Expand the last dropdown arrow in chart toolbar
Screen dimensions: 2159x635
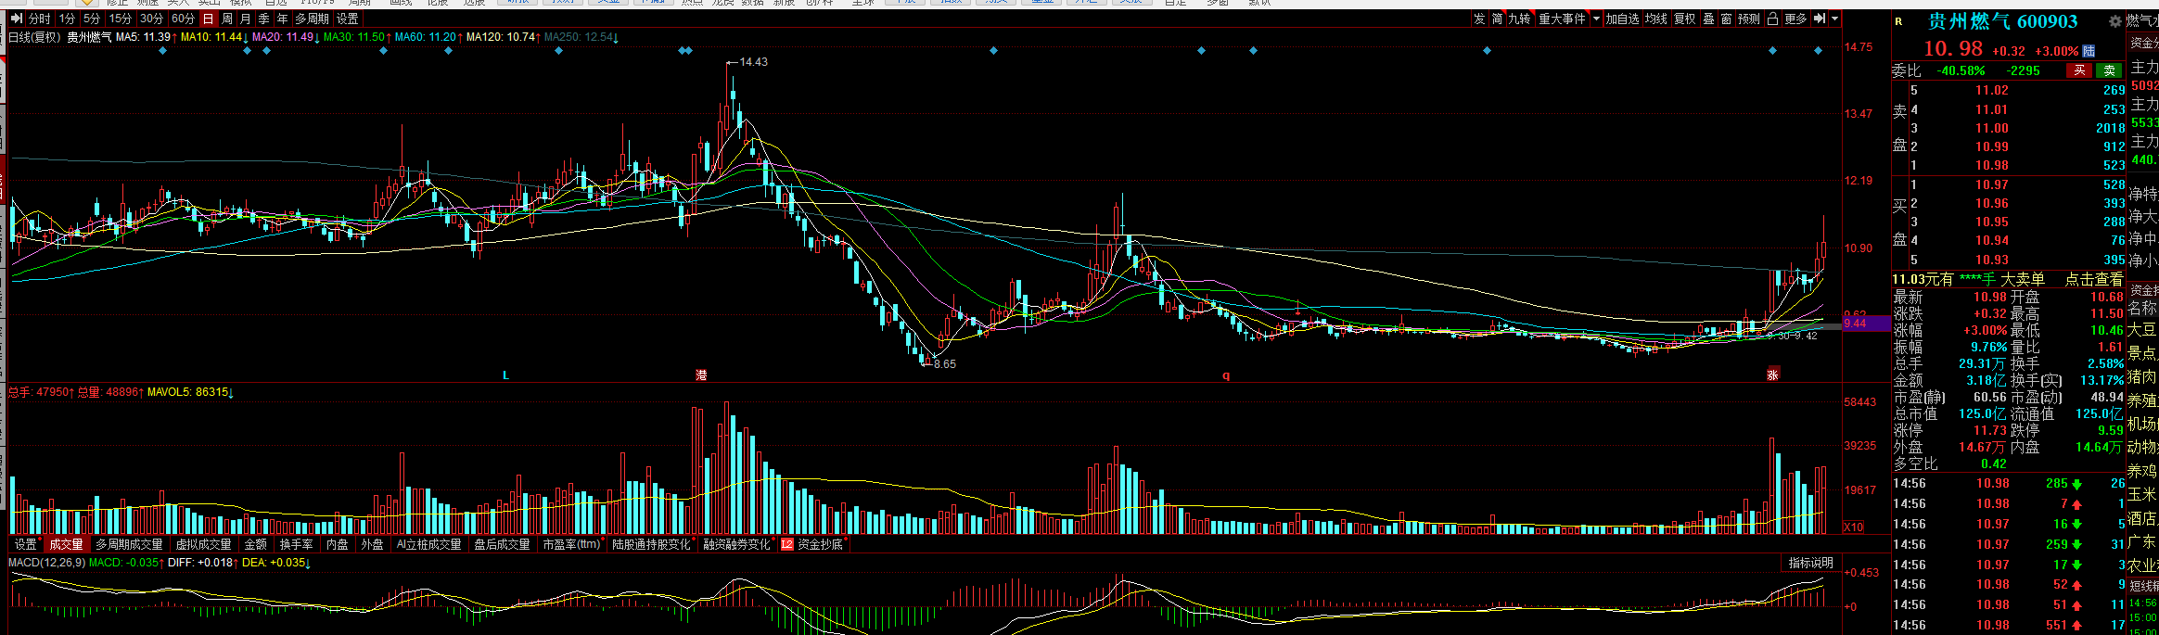point(1834,19)
